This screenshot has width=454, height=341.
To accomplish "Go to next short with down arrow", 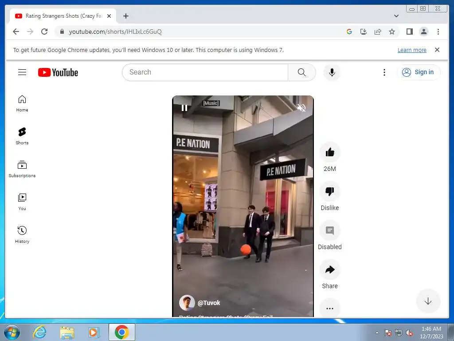I will coord(428,301).
